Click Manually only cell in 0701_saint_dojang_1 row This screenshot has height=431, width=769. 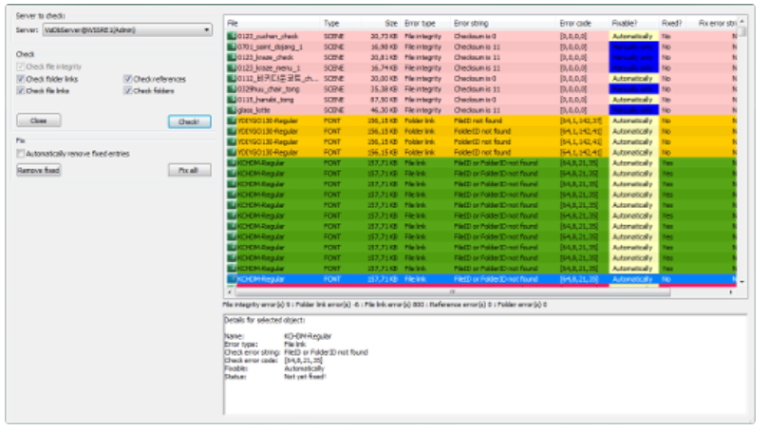(x=633, y=47)
